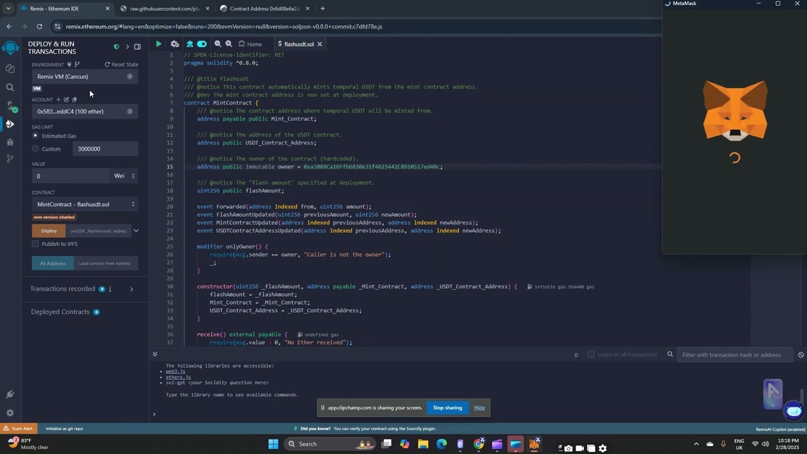Image resolution: width=807 pixels, height=454 pixels.
Task: Click the Remix logo at sidebar top
Action: point(10,48)
